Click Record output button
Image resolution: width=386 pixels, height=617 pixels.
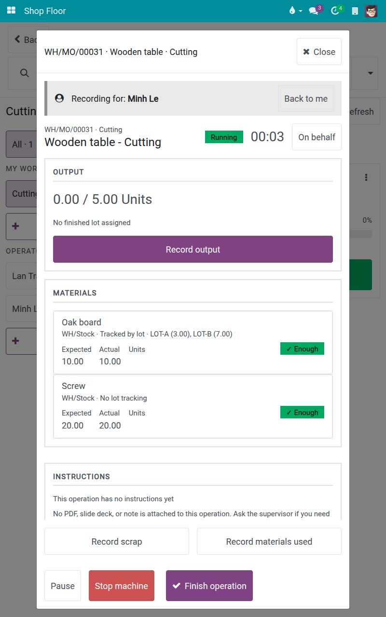tap(193, 249)
